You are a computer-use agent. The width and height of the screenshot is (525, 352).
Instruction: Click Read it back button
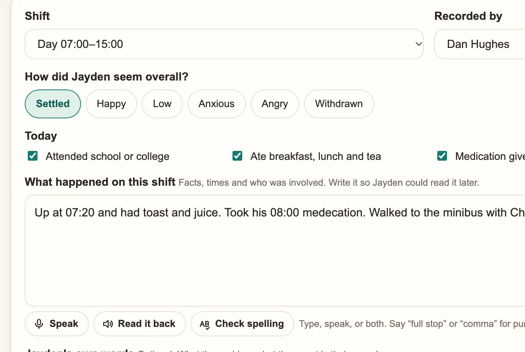pos(139,324)
